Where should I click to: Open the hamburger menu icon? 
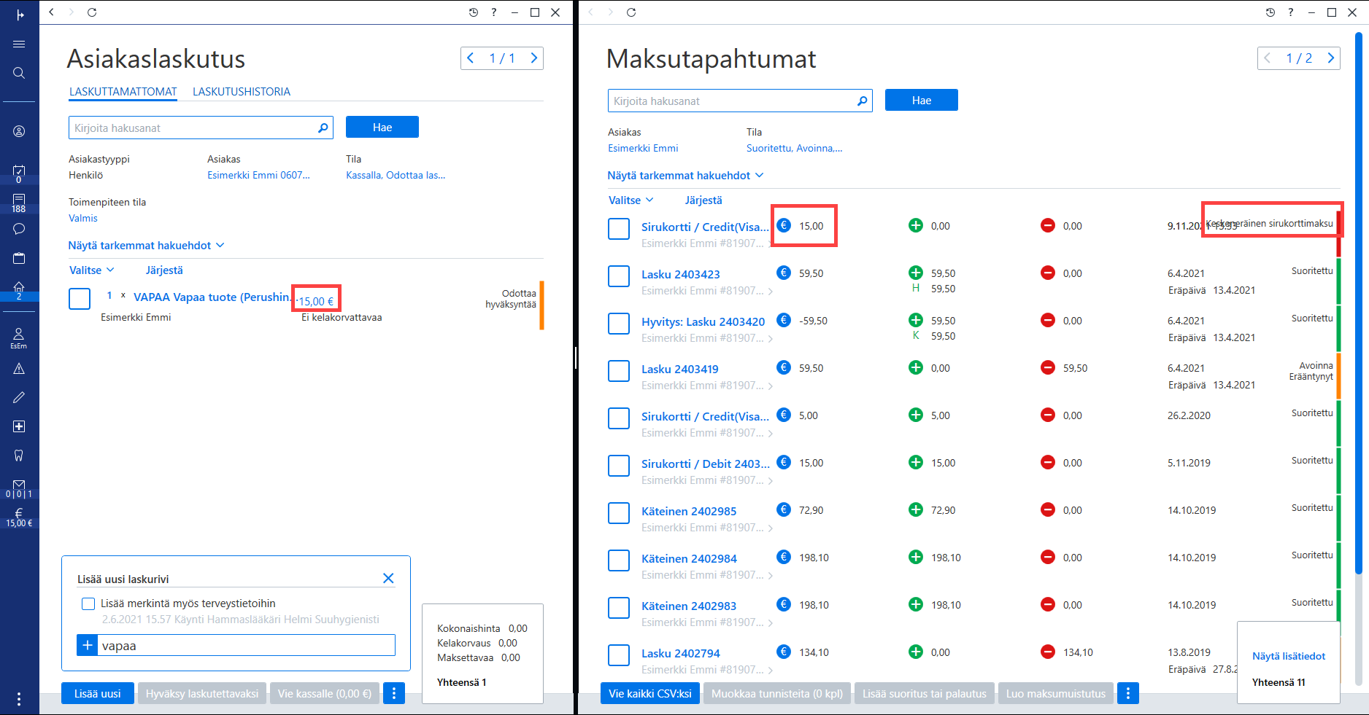click(19, 44)
